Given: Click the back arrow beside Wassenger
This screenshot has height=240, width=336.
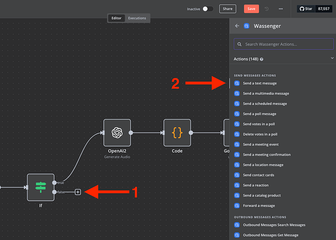Looking at the screenshot, I should 237,26.
